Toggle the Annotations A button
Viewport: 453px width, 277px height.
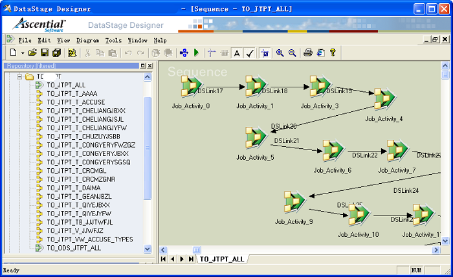click(x=237, y=53)
